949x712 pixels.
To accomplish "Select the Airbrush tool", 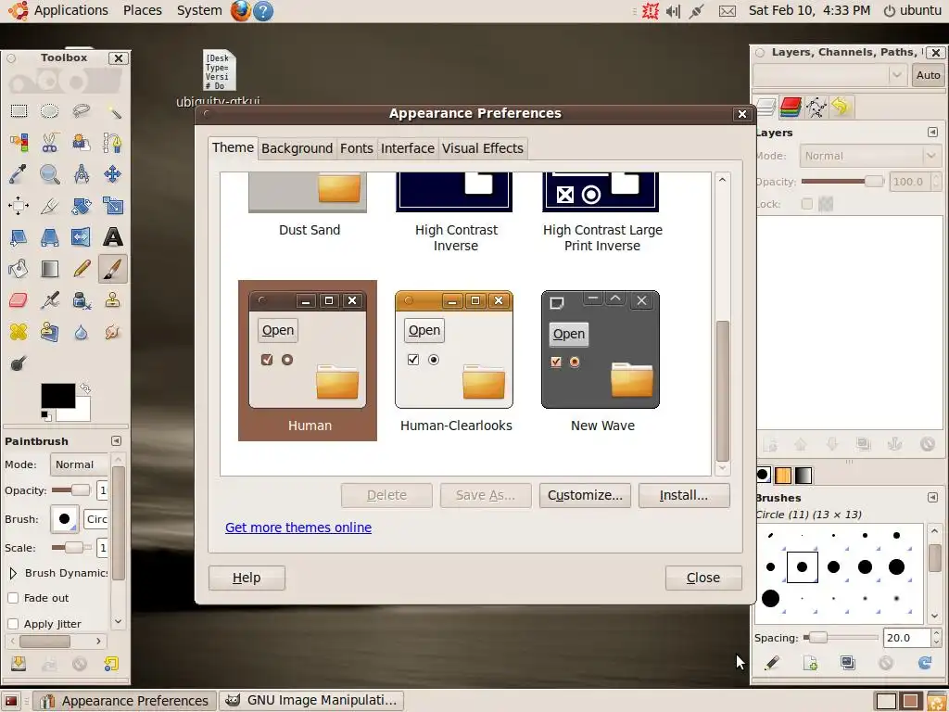I will (x=50, y=300).
